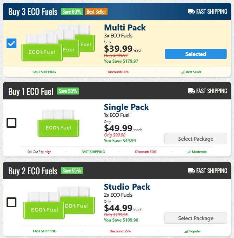The width and height of the screenshot is (234, 238).
Task: Click the Best Seller signal bars icon
Action: coord(183,72)
